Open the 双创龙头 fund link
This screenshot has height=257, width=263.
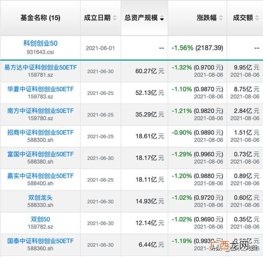point(40,197)
